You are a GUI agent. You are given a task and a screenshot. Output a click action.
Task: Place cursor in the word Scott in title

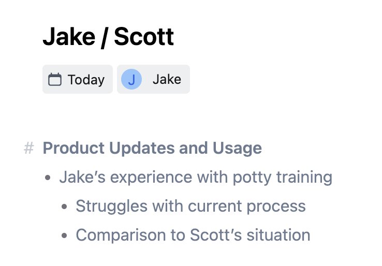point(144,37)
